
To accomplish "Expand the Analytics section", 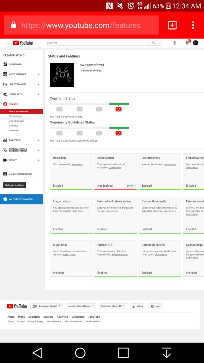I will [38, 140].
